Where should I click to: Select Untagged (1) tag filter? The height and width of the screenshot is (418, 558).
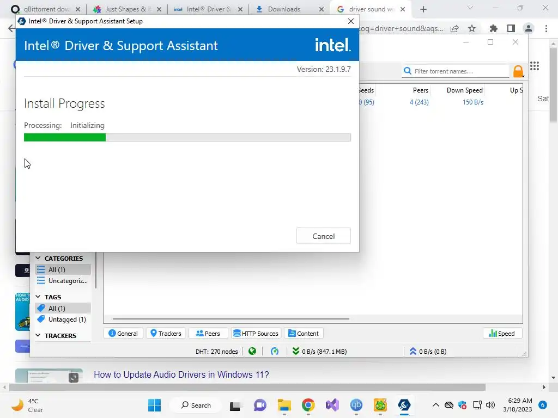point(63,319)
